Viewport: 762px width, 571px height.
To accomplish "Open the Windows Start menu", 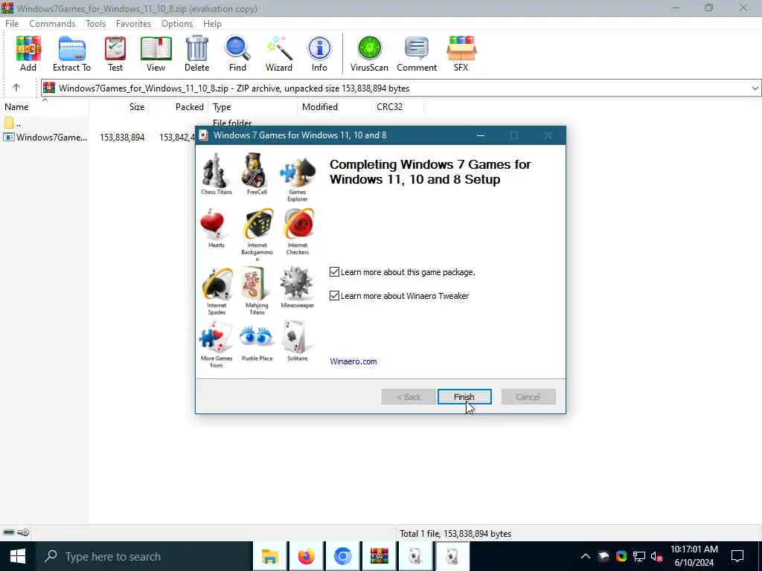I will pyautogui.click(x=18, y=556).
